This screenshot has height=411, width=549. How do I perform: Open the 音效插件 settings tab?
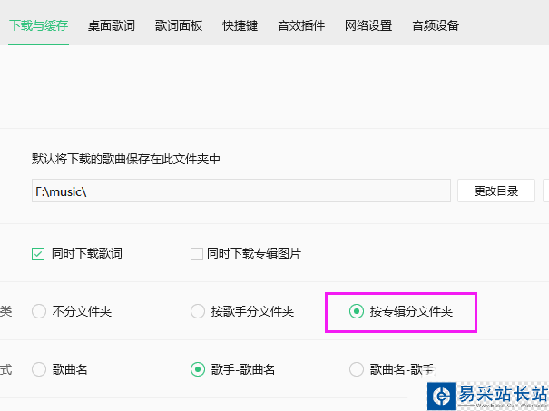pos(301,25)
